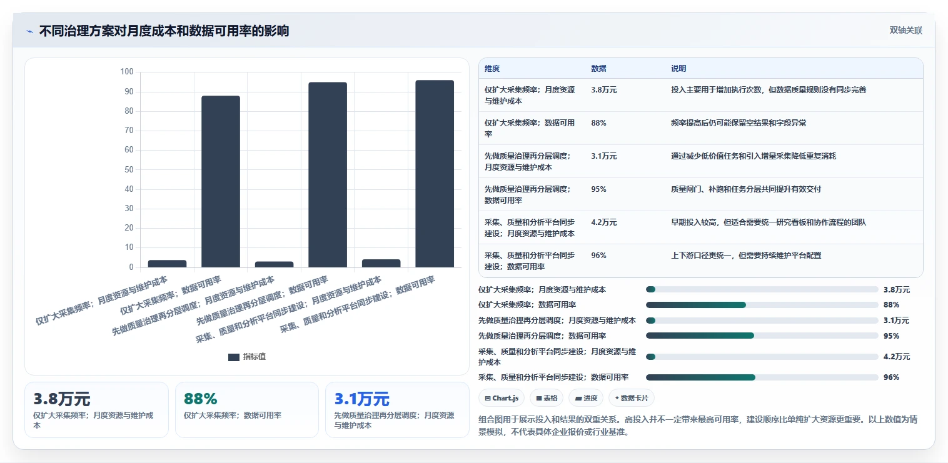Click the 表格 tag button
Viewport: 948px width, 463px height.
pyautogui.click(x=547, y=398)
